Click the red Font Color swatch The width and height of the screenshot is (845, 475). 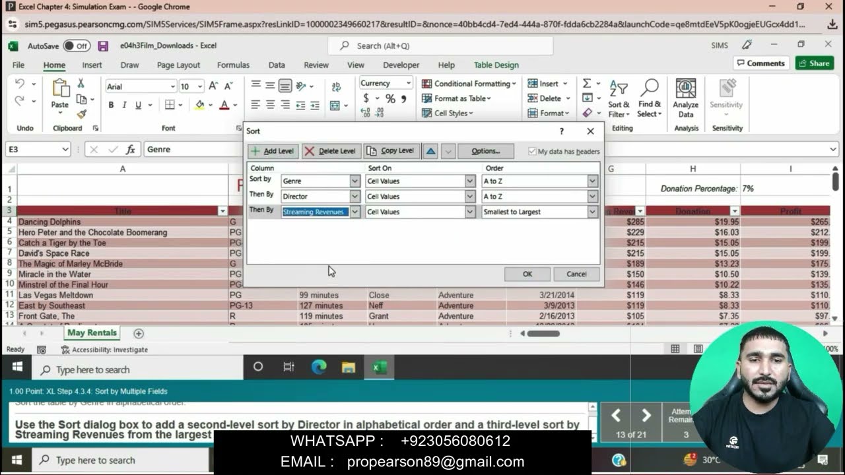tap(224, 105)
